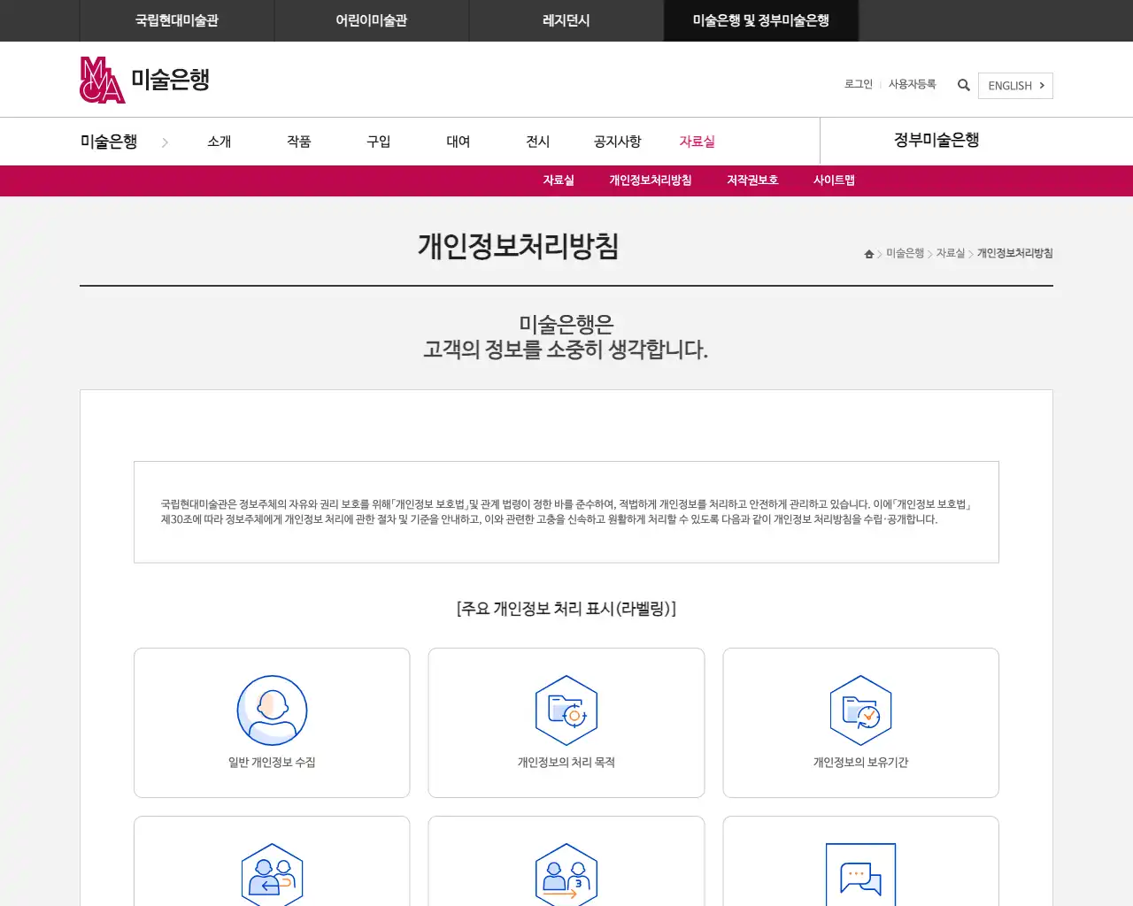Go to 정부미술은행 section

click(936, 141)
